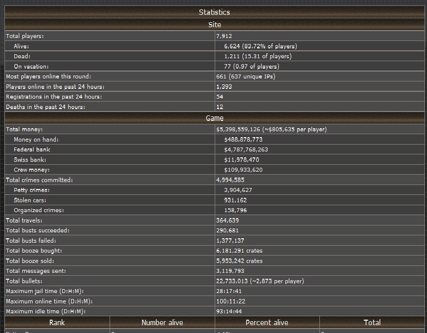Click 'Registrations in the past 24 hours:'
The image size is (427, 333).
point(54,97)
